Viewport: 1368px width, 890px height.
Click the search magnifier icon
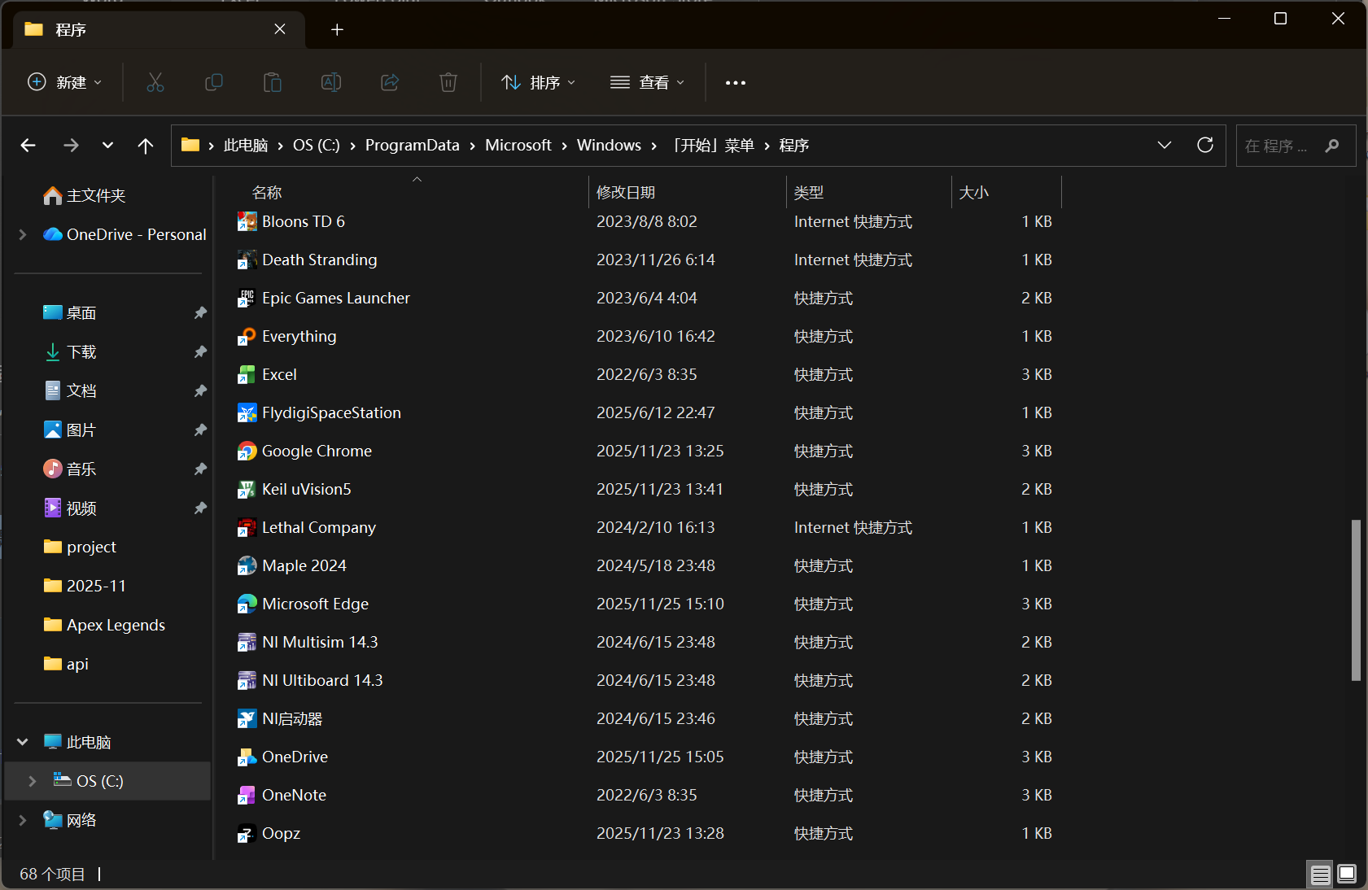(x=1332, y=146)
